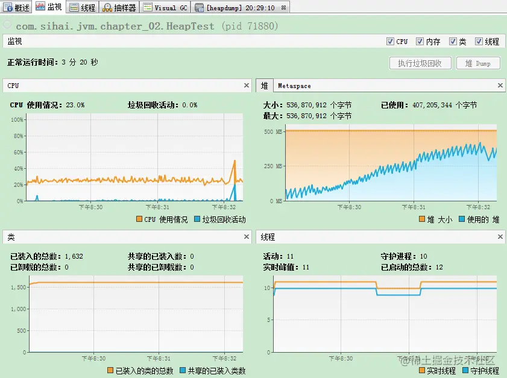Toggle the 内存 memory checkbox

pos(420,42)
